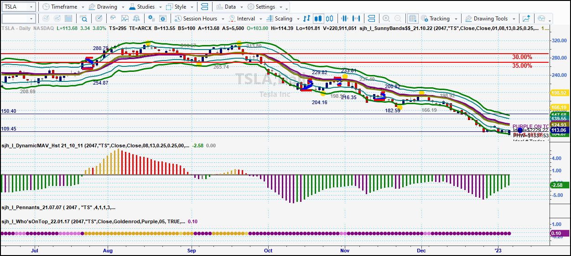This screenshot has width=571, height=256.
Task: Click the TSLA symbol input field
Action: click(15, 7)
